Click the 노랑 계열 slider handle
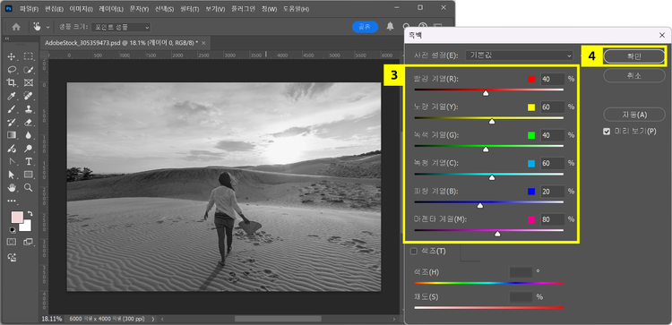The width and height of the screenshot is (672, 325). click(x=492, y=122)
